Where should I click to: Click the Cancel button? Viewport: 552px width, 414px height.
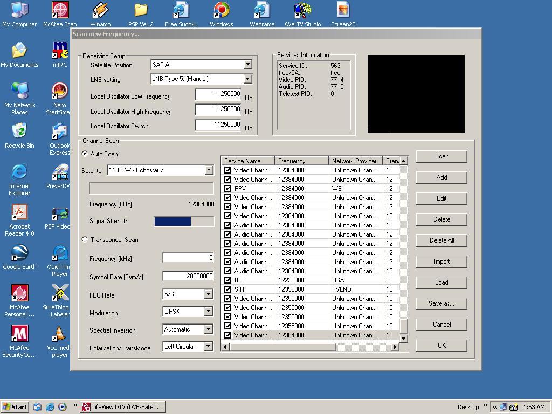pos(441,325)
